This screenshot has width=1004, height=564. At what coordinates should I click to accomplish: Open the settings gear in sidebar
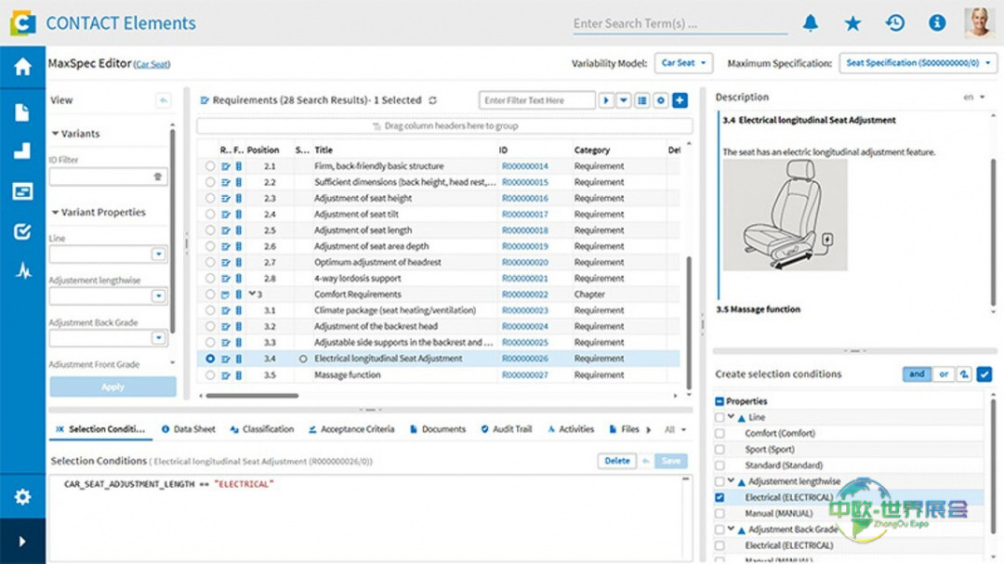point(22,497)
